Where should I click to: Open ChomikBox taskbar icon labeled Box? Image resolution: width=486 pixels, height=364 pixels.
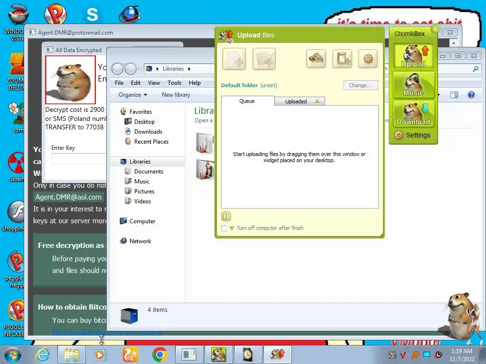click(x=218, y=355)
